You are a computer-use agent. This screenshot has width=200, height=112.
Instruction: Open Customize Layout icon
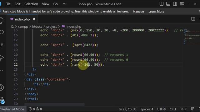182,4
